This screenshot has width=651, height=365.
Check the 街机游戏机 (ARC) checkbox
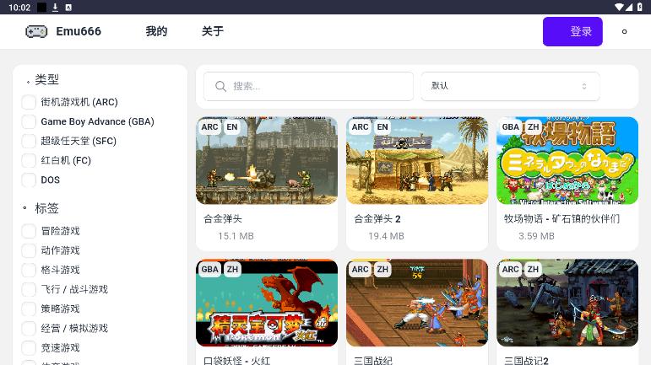pyautogui.click(x=29, y=102)
